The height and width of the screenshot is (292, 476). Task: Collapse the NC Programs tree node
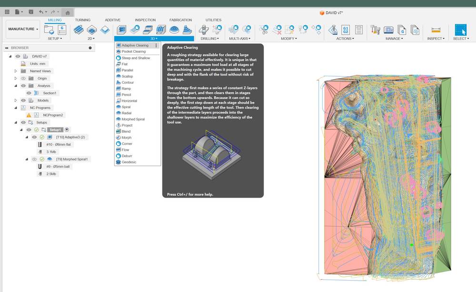16,108
